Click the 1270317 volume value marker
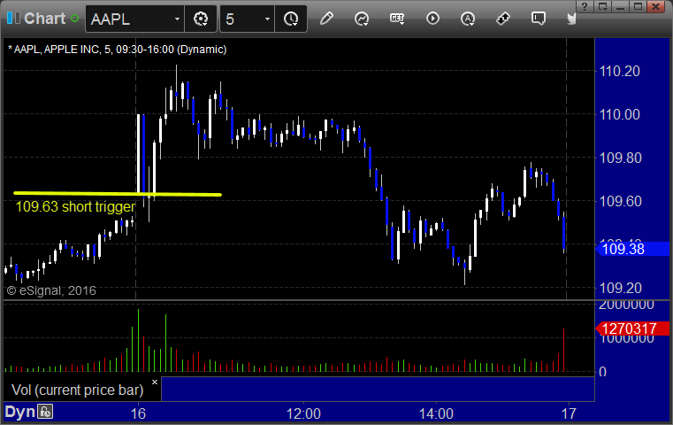 [632, 328]
